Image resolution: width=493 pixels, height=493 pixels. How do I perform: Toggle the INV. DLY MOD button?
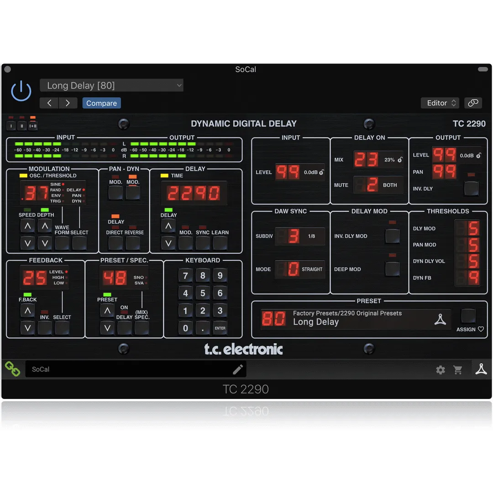pyautogui.click(x=393, y=236)
